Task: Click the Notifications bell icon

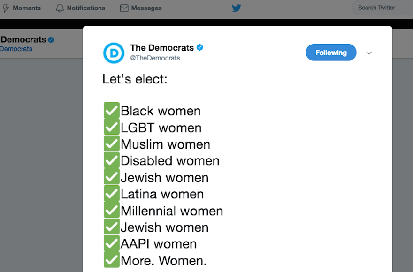Action: pyautogui.click(x=60, y=8)
